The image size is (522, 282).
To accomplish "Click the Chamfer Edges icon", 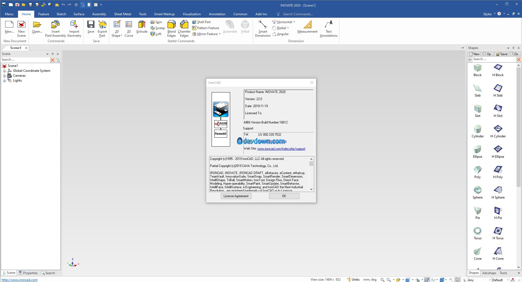I will pos(184,29).
